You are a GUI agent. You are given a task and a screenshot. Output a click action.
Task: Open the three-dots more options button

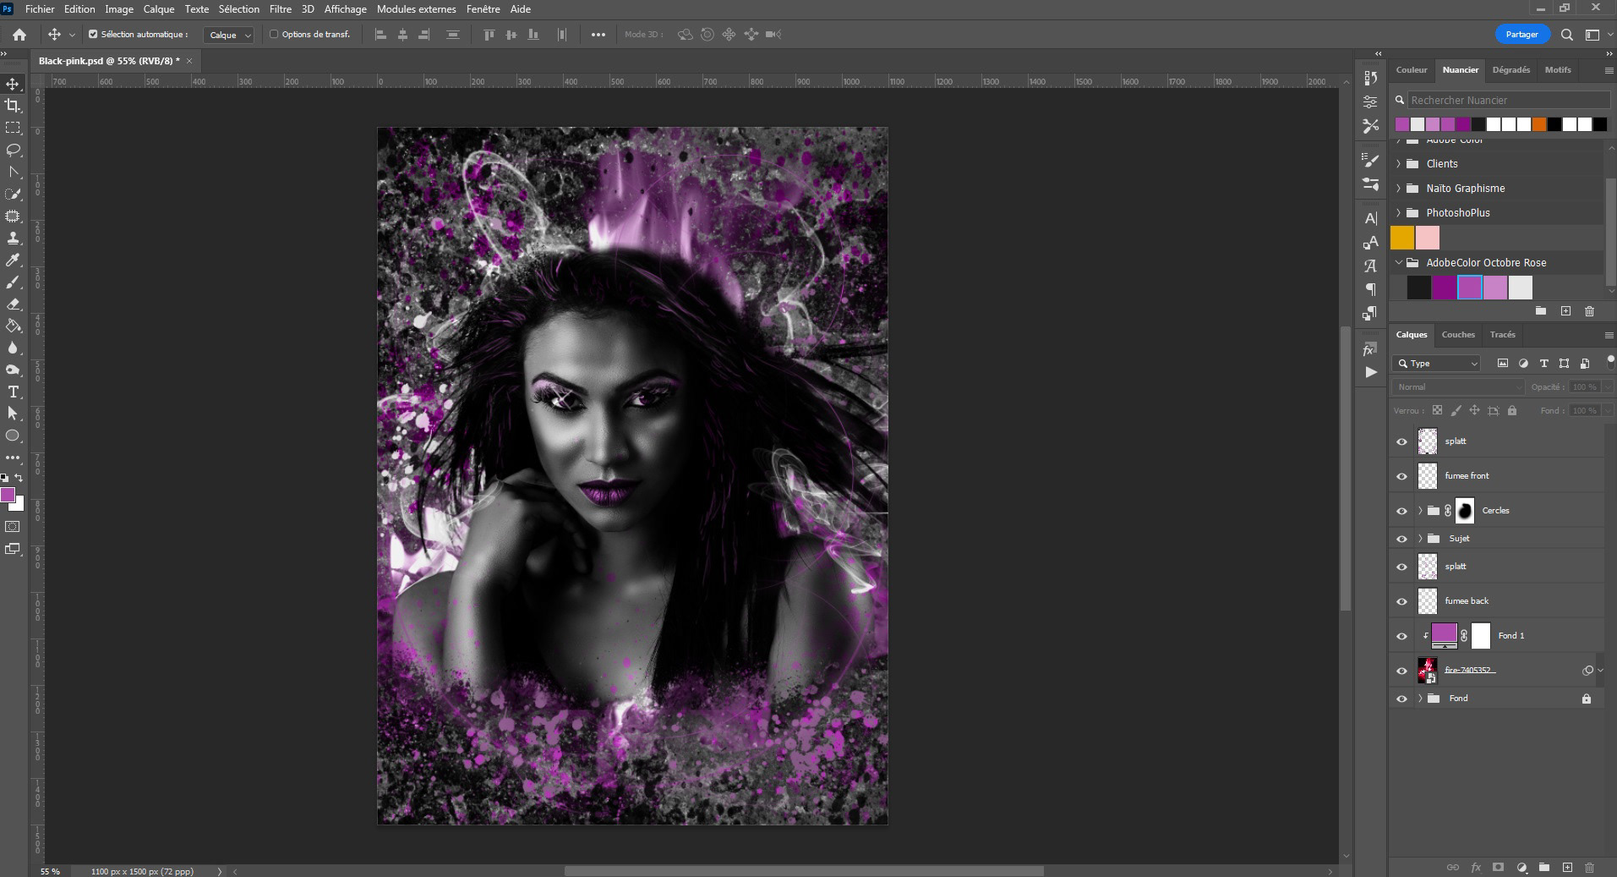pos(598,35)
